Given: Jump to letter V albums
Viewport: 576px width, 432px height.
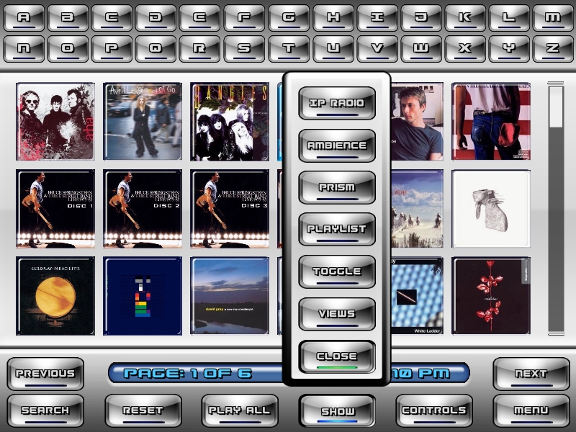Looking at the screenshot, I should [x=377, y=48].
